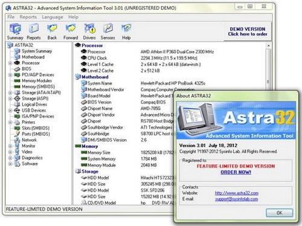Screen dimensions: 302x226
Task: Click the Motherboard section header icon
Action: (x=78, y=77)
